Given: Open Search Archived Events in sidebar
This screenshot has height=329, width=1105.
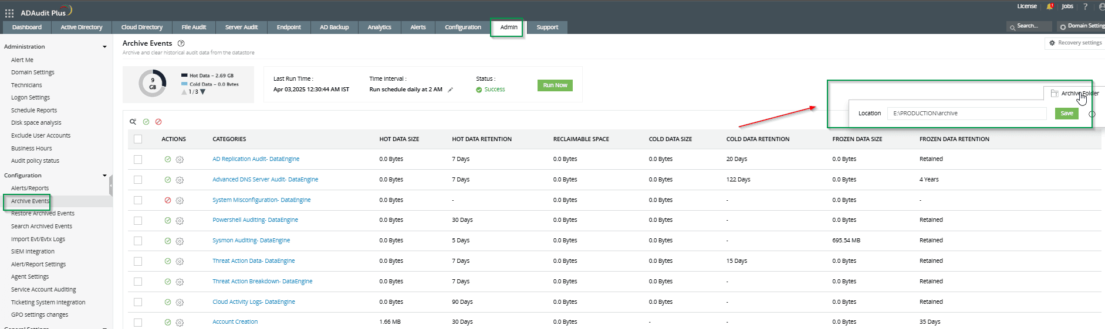Looking at the screenshot, I should [42, 227].
